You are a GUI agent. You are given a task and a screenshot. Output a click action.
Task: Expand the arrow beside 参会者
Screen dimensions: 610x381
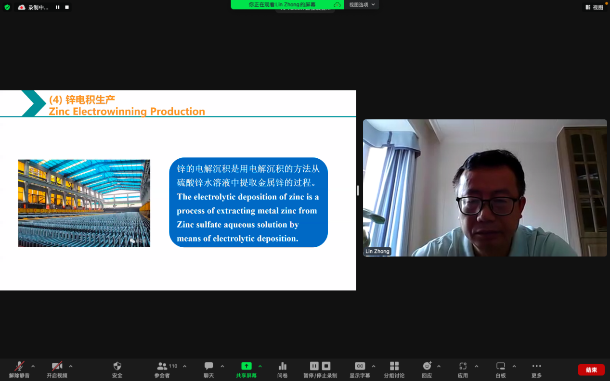[184, 367]
